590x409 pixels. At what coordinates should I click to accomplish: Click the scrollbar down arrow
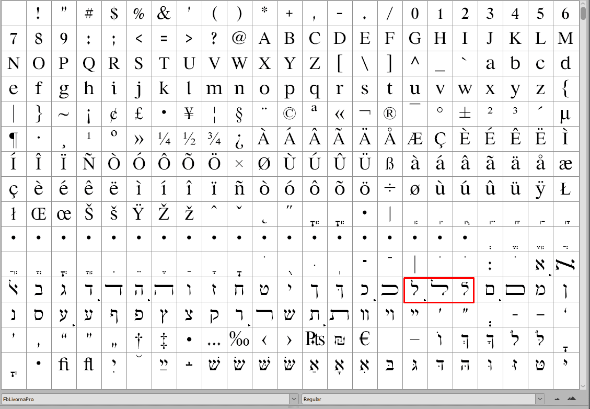click(x=584, y=387)
